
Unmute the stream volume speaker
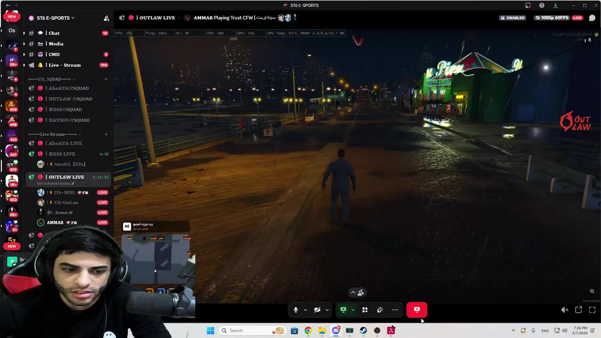[x=565, y=310]
